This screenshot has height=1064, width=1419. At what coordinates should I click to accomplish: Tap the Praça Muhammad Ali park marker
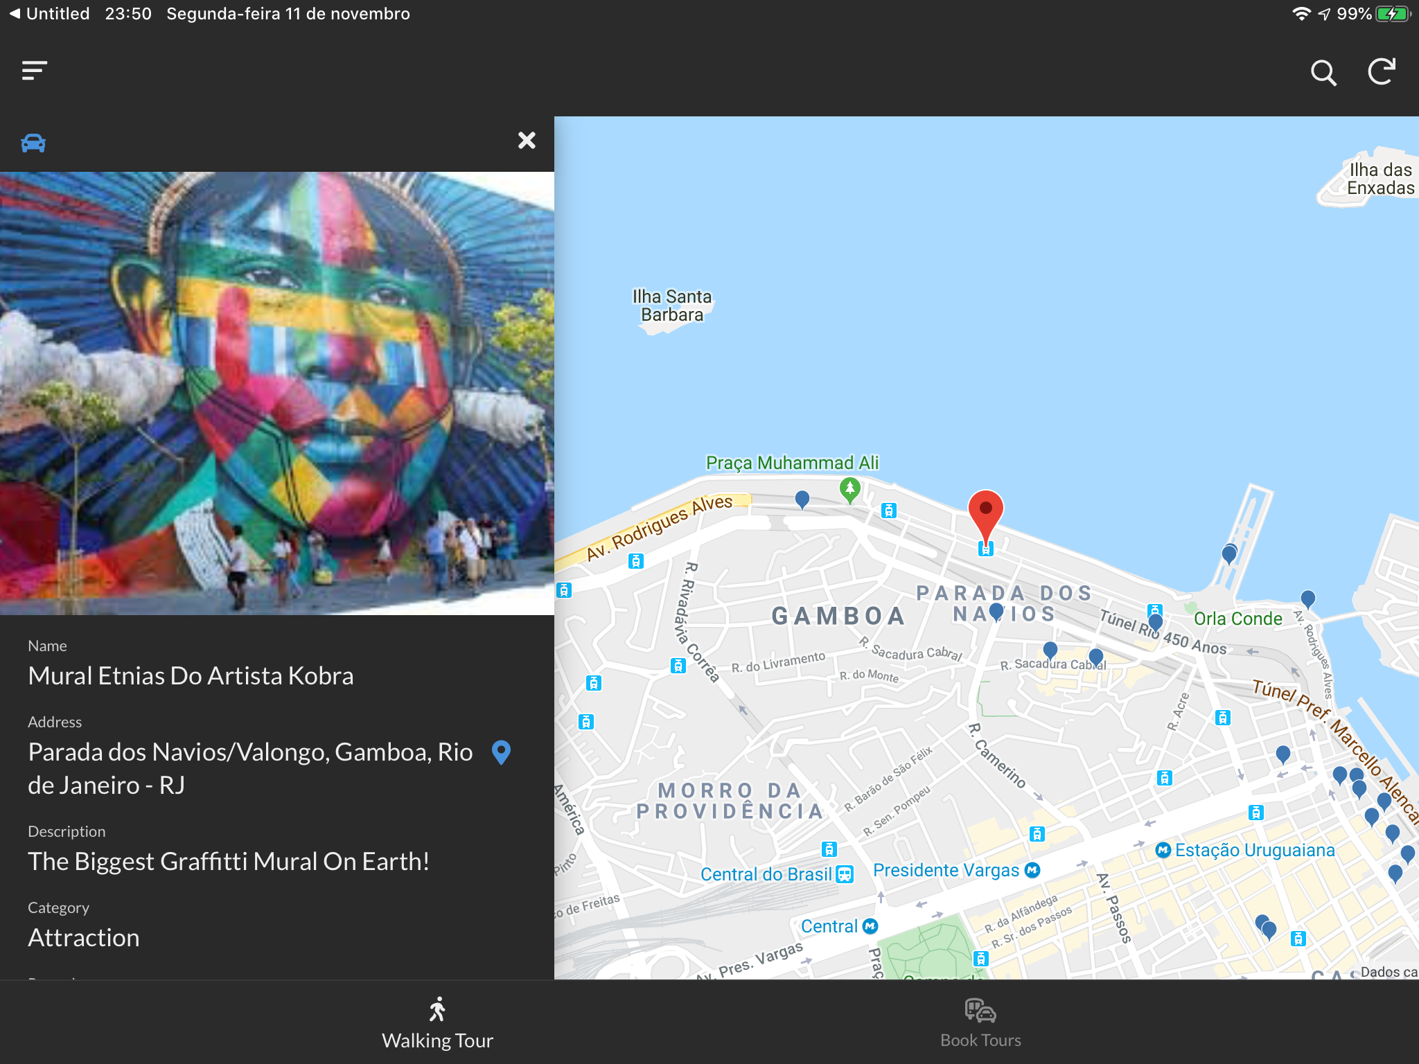850,490
